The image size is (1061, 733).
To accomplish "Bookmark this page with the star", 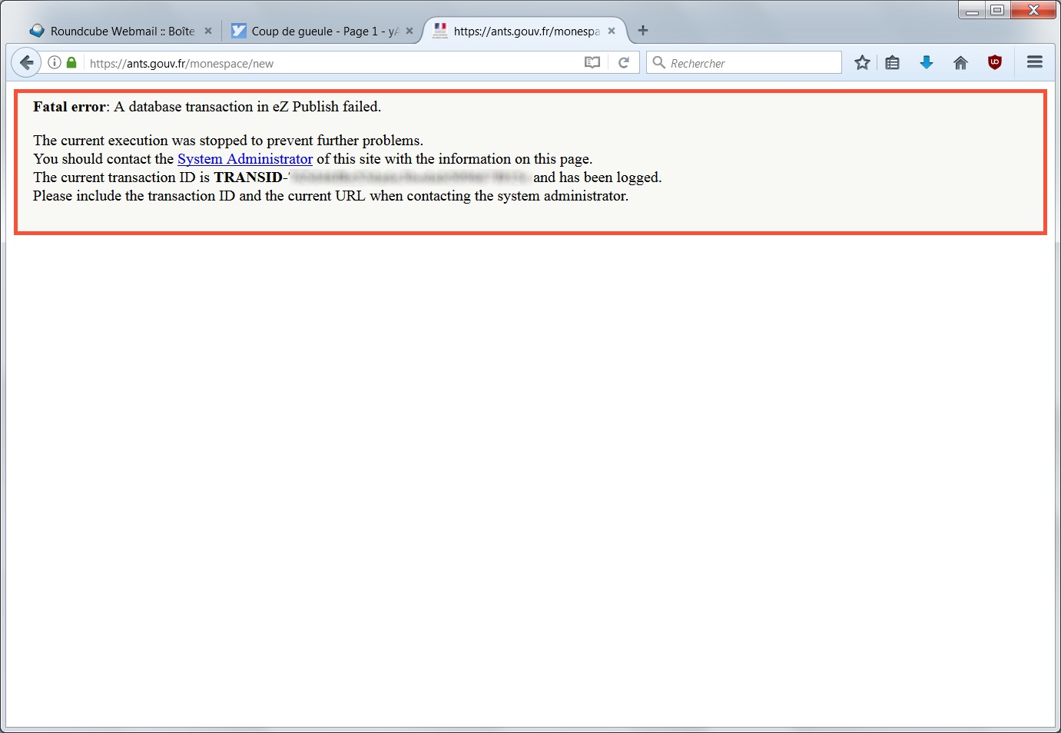I will coord(862,63).
